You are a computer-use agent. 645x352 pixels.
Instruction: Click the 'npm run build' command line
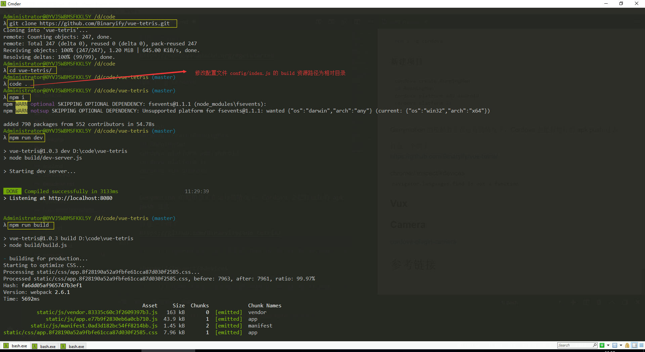29,225
